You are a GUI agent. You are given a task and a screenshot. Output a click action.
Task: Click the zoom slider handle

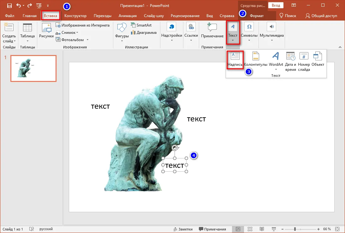pyautogui.click(x=295, y=229)
